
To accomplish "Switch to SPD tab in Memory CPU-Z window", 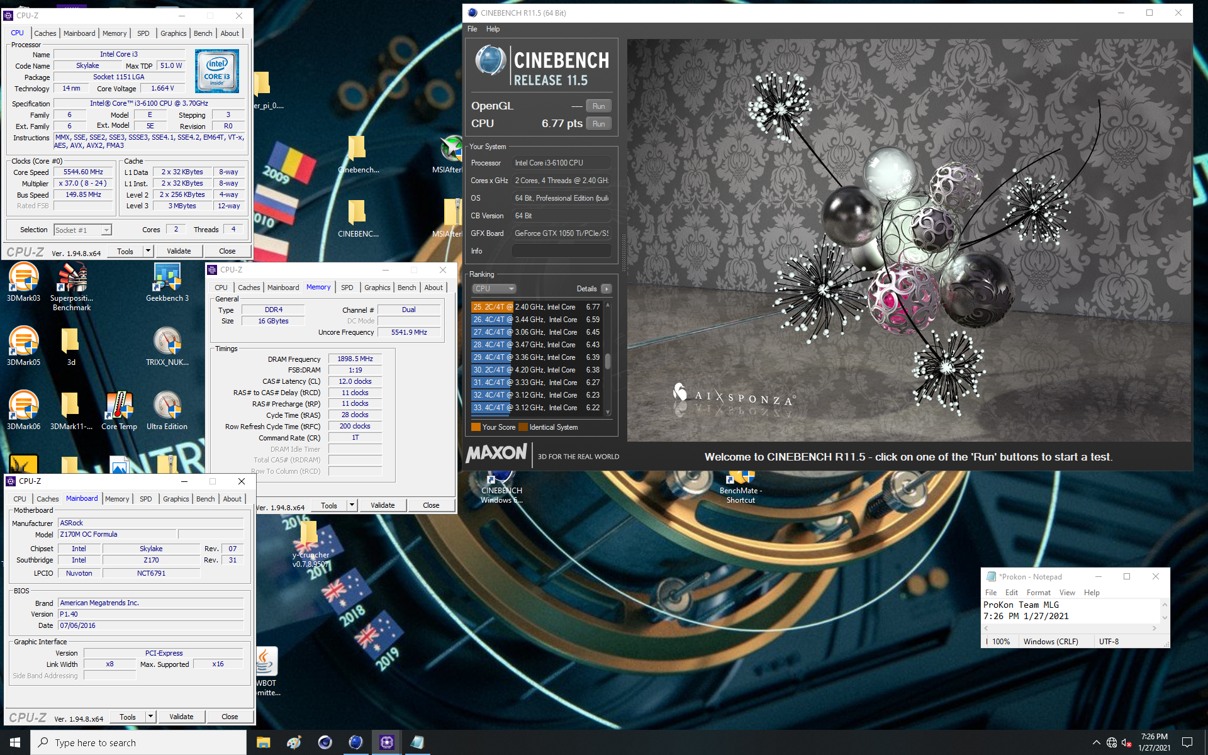I will 347,288.
